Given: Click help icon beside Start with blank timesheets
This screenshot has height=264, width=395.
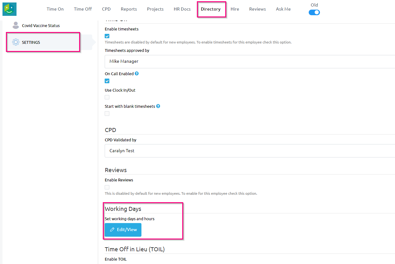Looking at the screenshot, I should point(158,106).
